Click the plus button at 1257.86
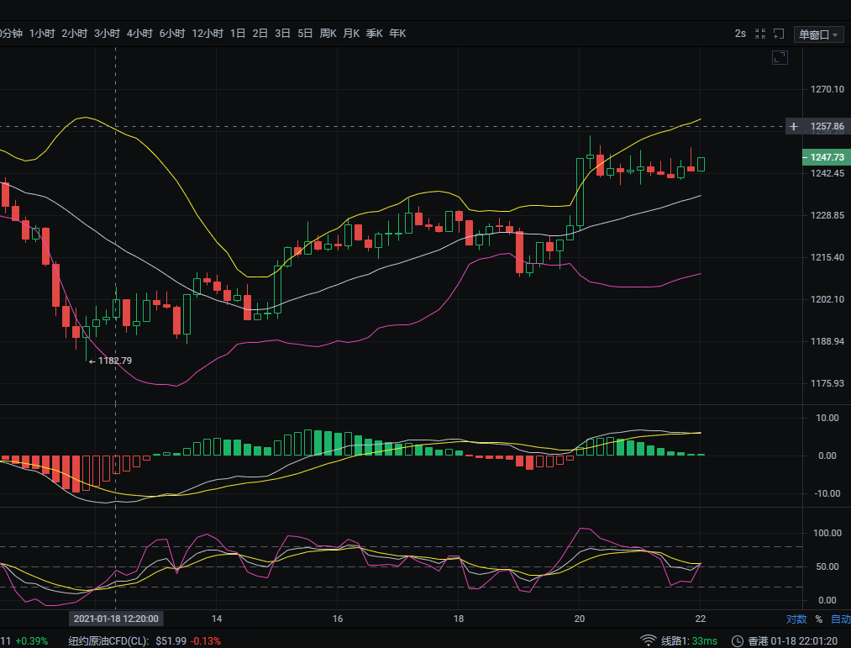 (x=794, y=127)
